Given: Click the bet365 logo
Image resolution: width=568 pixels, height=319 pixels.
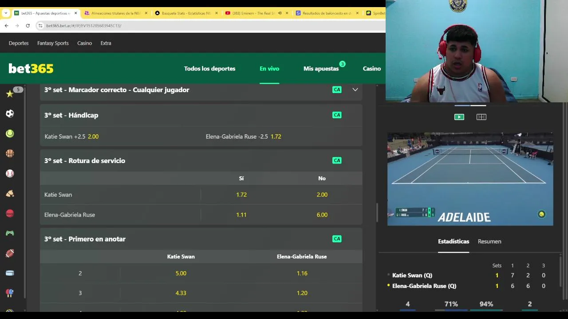Looking at the screenshot, I should (31, 69).
